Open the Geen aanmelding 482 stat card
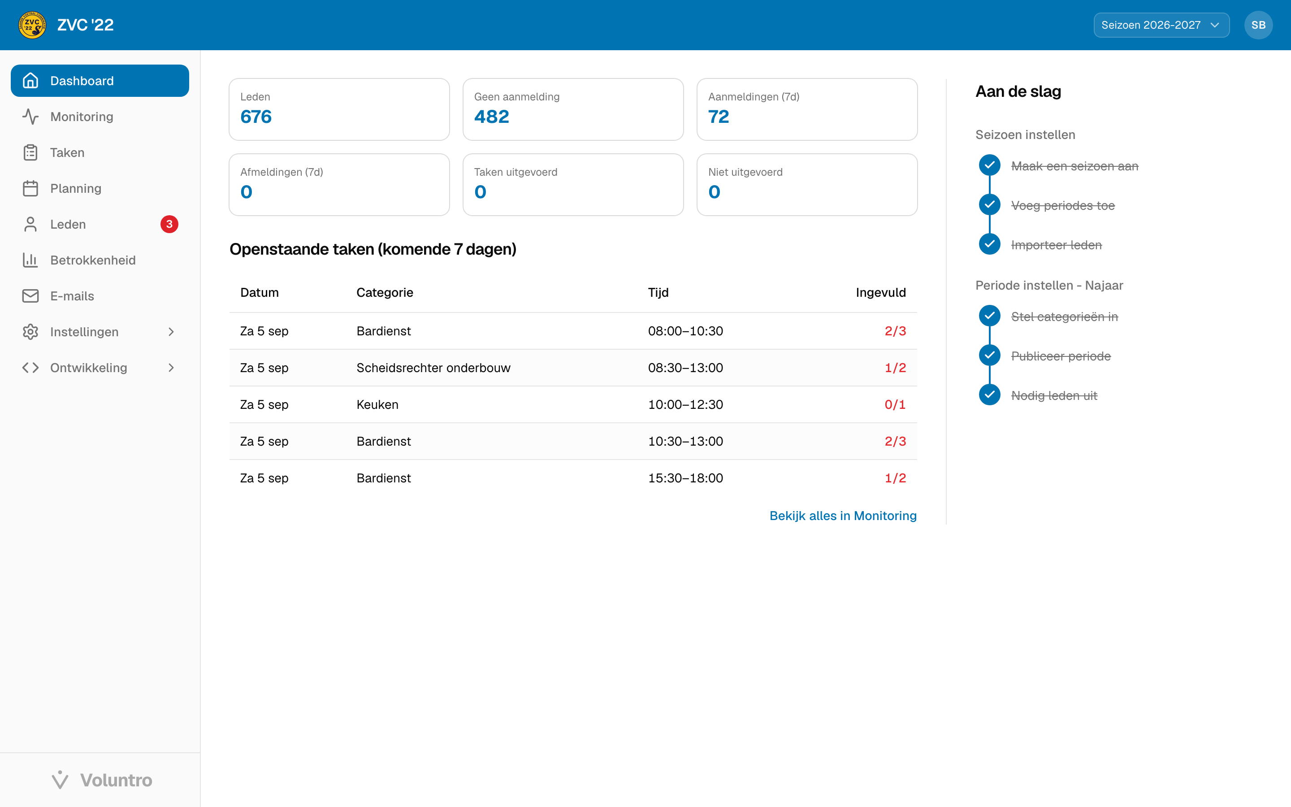The height and width of the screenshot is (807, 1291). [x=573, y=109]
